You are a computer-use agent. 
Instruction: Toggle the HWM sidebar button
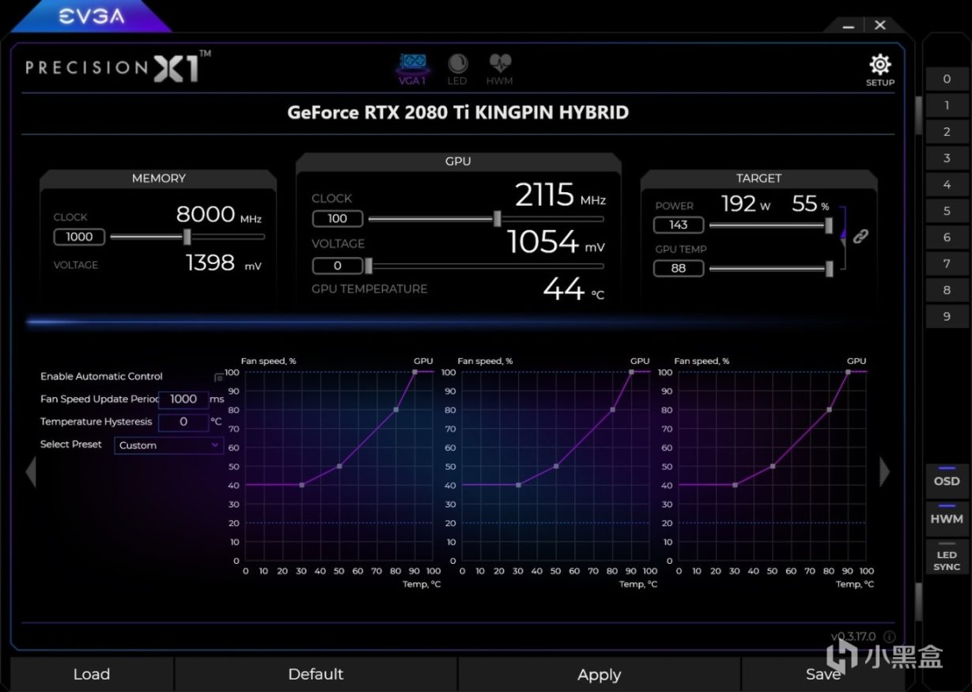[947, 519]
